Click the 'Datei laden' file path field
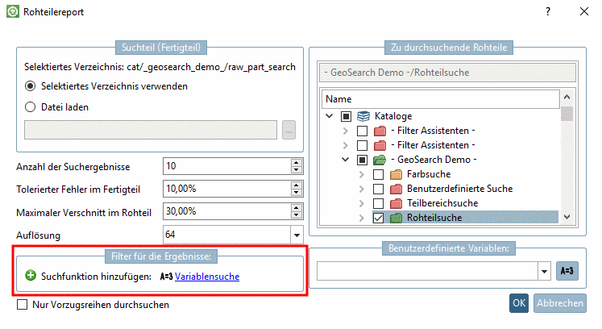Image resolution: width=602 pixels, height=329 pixels. (151, 130)
